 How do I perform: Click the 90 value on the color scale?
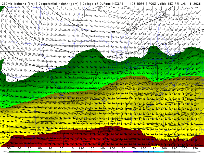coord(50,148)
